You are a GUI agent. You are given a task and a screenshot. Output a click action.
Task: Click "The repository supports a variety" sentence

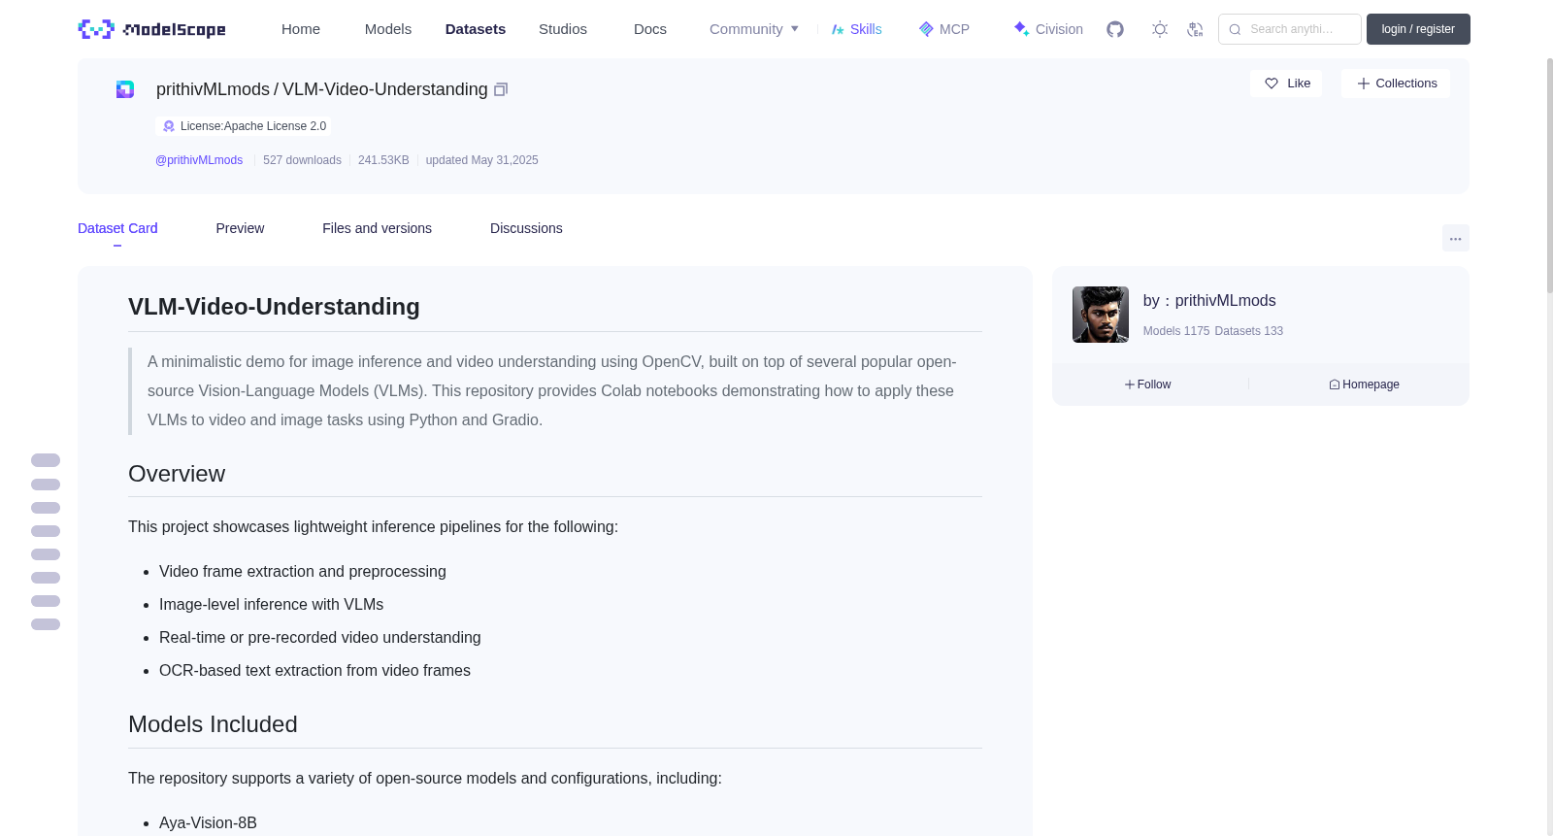click(425, 779)
